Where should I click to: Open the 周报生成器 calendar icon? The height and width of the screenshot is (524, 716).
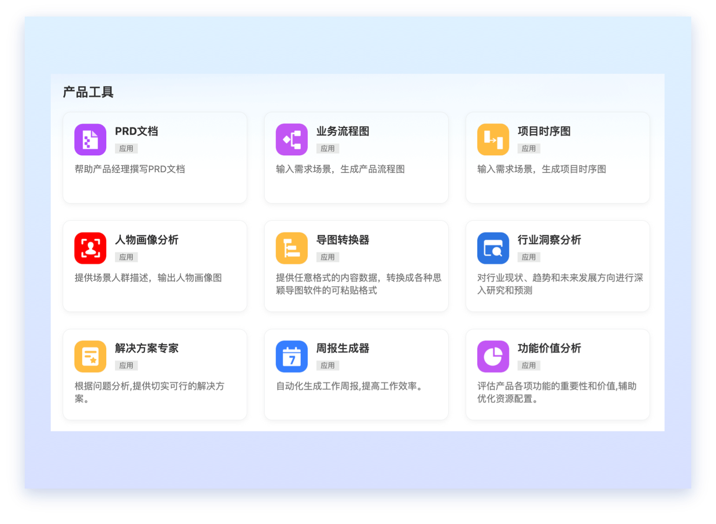coord(291,357)
